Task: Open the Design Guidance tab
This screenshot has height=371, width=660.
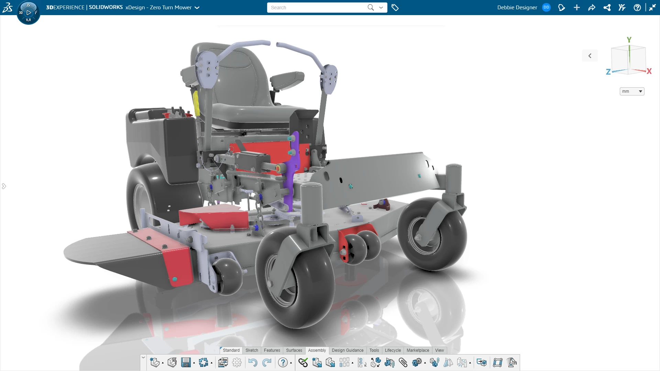Action: pyautogui.click(x=348, y=350)
